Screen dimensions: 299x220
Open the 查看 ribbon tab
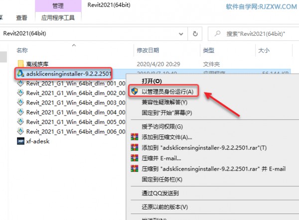click(21, 18)
